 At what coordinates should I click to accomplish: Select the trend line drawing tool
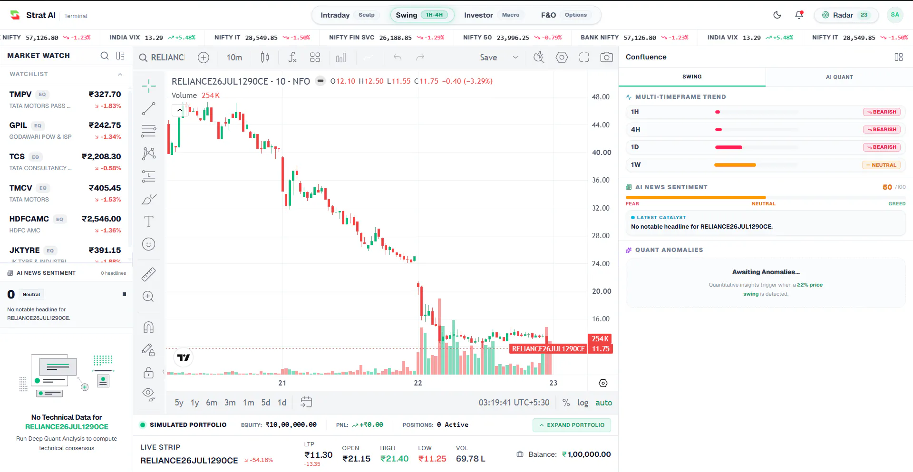tap(149, 109)
